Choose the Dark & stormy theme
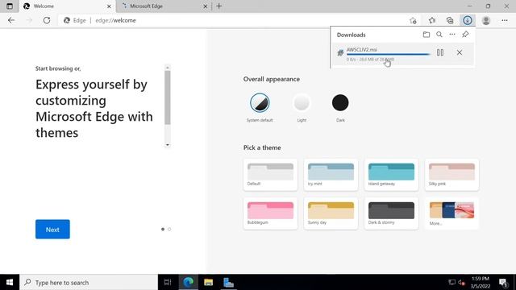 point(391,213)
